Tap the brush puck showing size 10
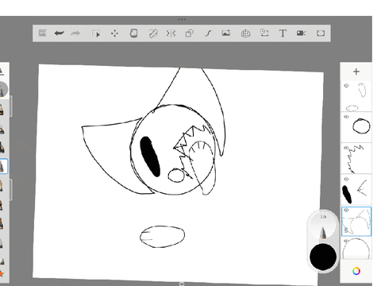Image resolution: width=381 pixels, height=286 pixels. tap(323, 225)
